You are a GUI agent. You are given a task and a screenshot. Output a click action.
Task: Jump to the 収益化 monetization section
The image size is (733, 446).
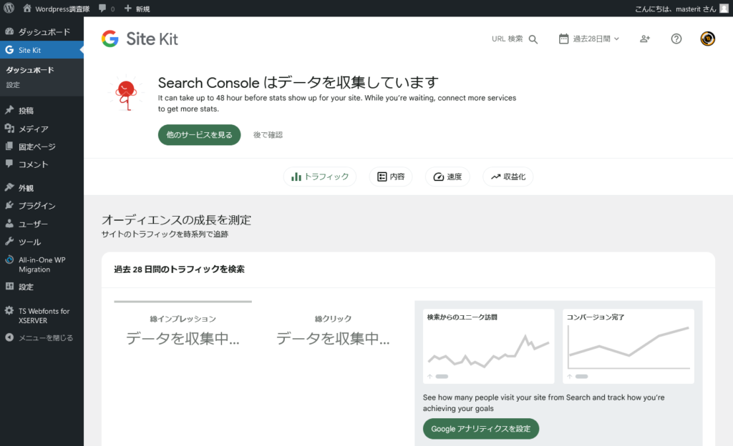508,177
